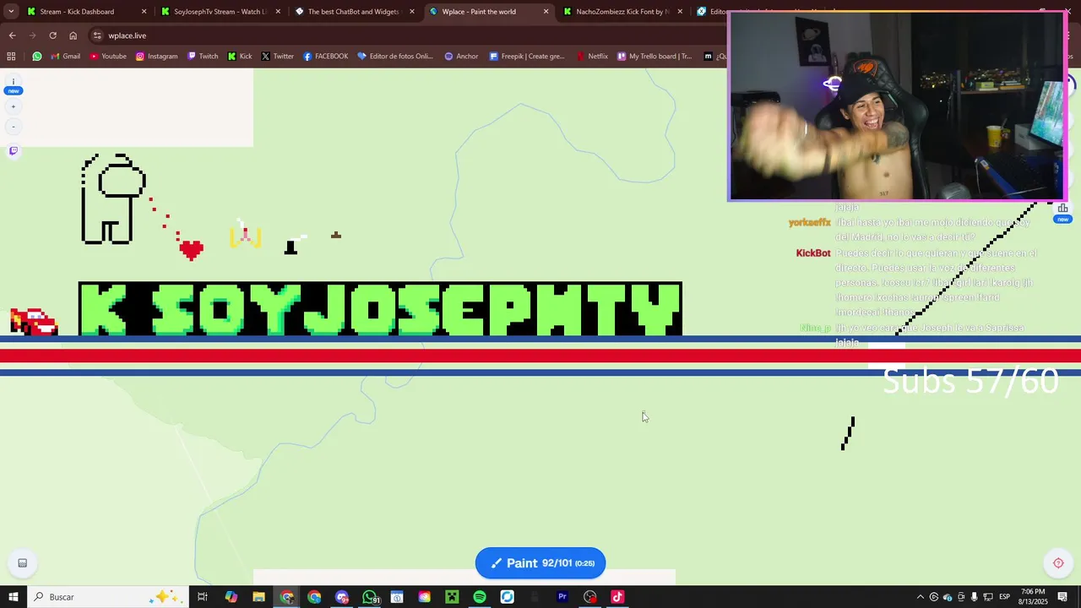
Task: Close the best ChatBot and Widgets tab
Action: pyautogui.click(x=412, y=12)
